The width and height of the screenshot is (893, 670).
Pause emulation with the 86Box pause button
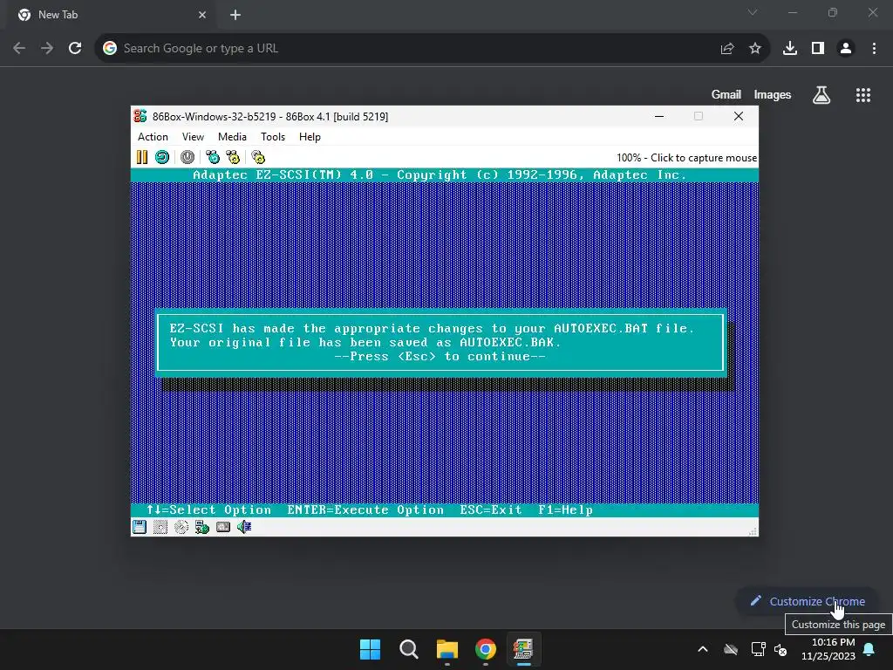(x=142, y=157)
